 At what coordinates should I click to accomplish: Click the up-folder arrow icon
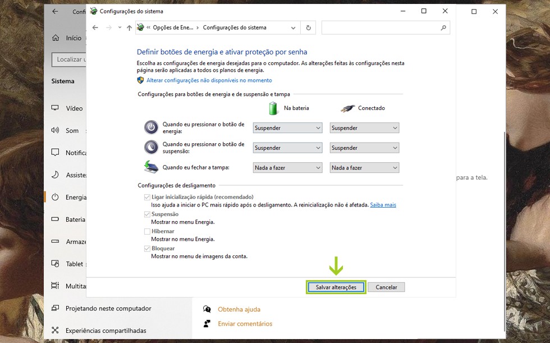(129, 28)
